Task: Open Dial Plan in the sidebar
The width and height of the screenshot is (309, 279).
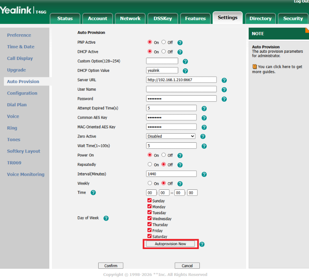Action: coord(17,105)
